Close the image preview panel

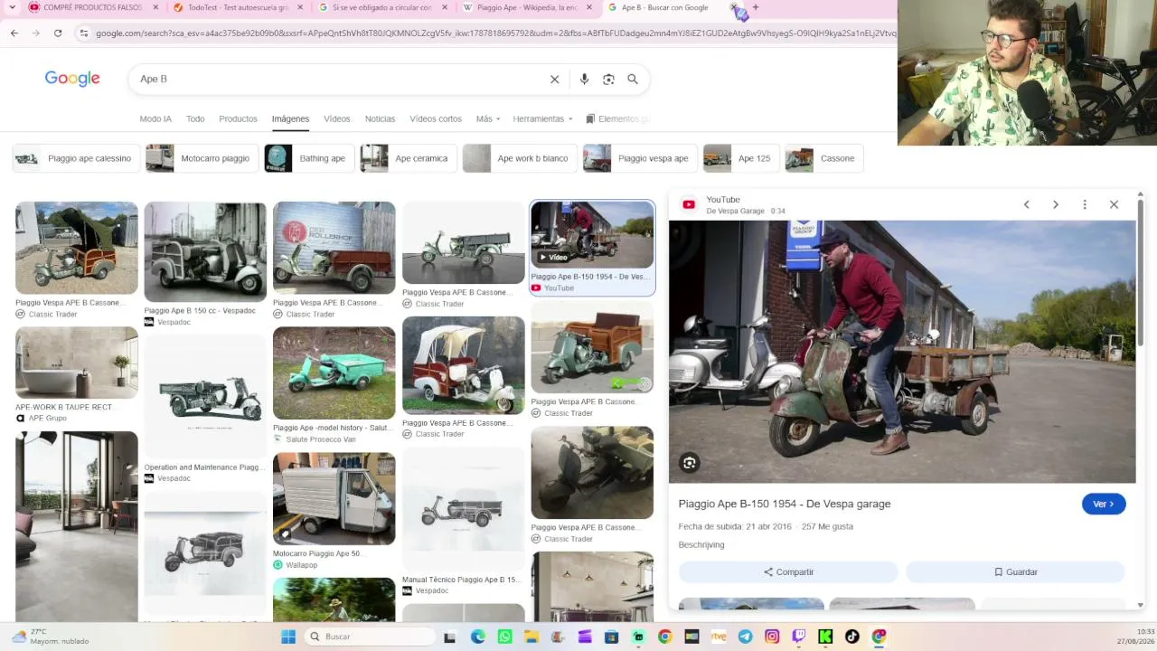[x=1114, y=204]
